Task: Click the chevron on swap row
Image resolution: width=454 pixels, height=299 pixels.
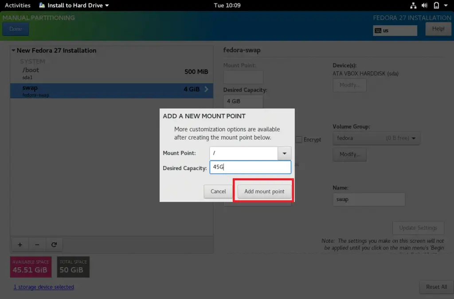Action: (206, 89)
